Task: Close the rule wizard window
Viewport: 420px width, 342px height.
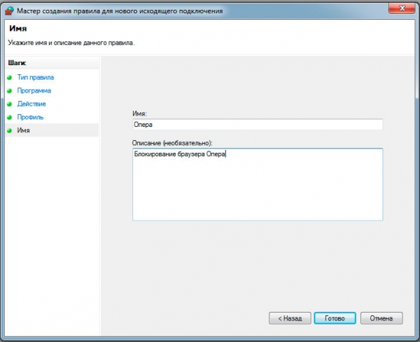Action: (401, 9)
